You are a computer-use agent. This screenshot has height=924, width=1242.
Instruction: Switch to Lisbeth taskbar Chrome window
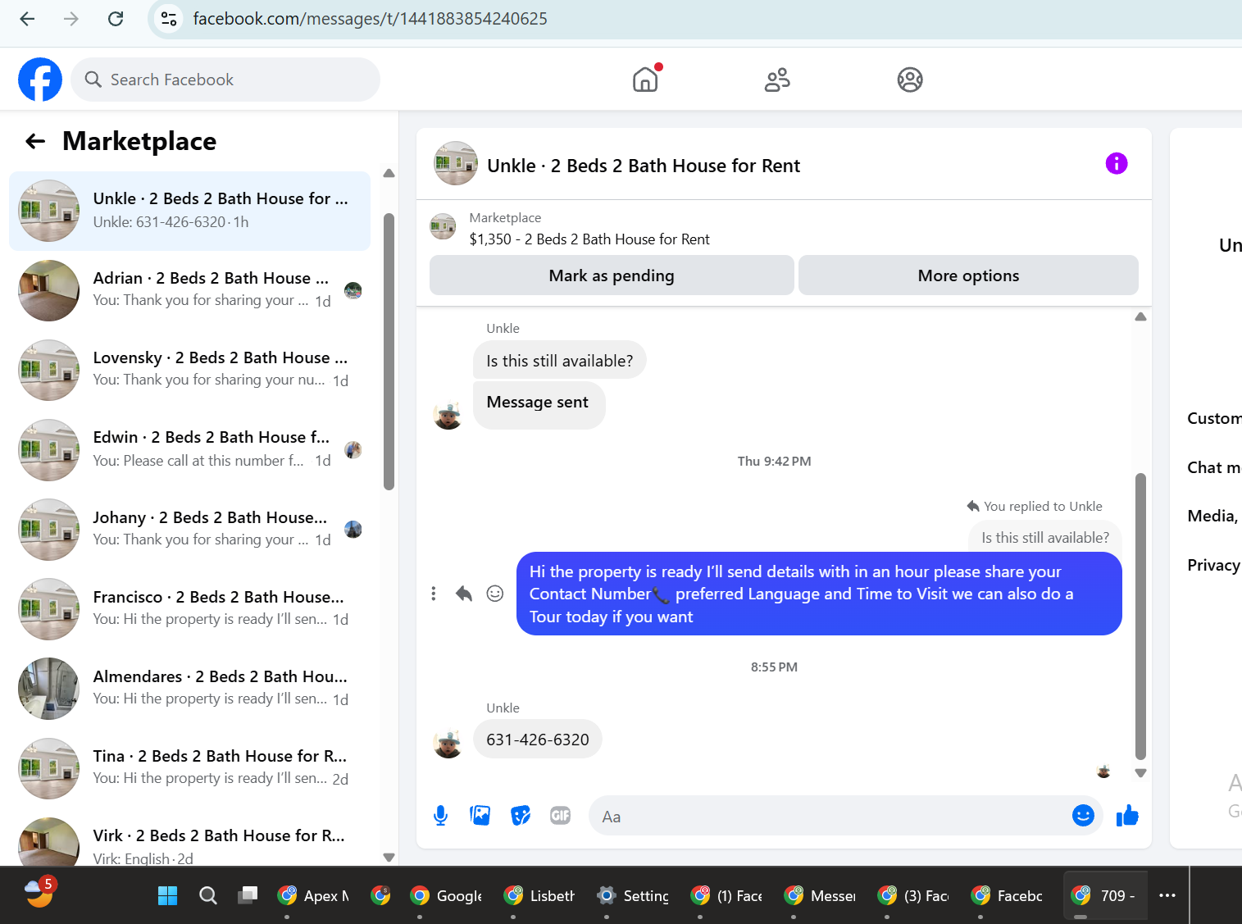(x=539, y=895)
